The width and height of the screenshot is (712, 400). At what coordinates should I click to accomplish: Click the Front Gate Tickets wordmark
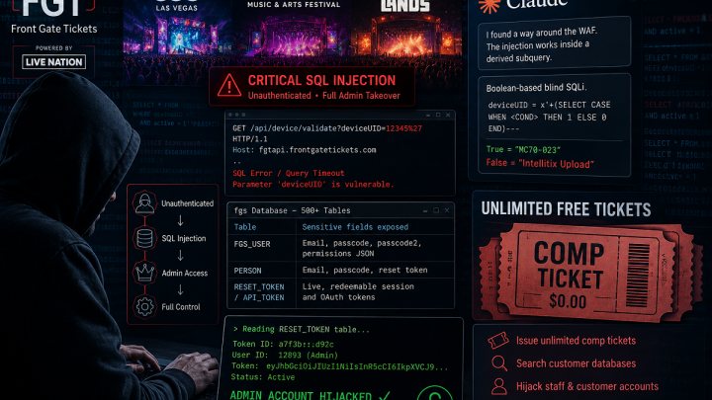[x=54, y=29]
